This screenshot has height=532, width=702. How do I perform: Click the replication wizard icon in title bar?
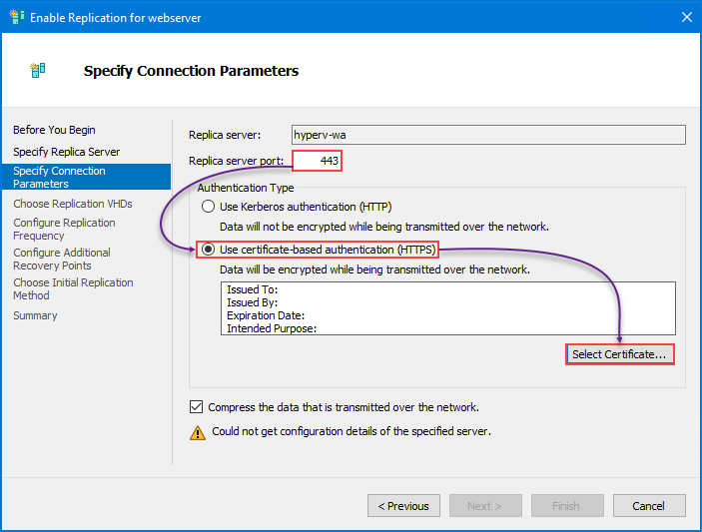tap(17, 17)
